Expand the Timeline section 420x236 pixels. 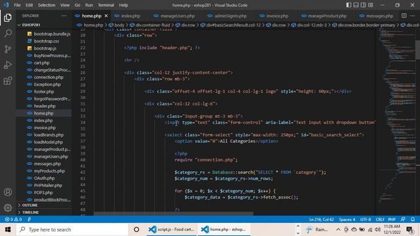30,212
